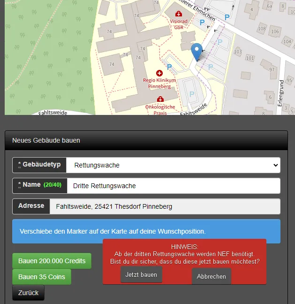
Task: Click house number 97 on the map
Action: pos(272,70)
